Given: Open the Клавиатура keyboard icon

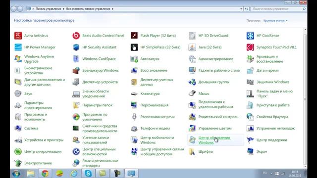Looking at the screenshot, I should pos(134,93).
